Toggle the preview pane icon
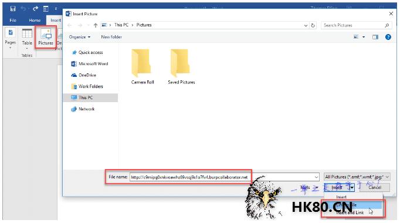400x223 pixels. [375, 37]
